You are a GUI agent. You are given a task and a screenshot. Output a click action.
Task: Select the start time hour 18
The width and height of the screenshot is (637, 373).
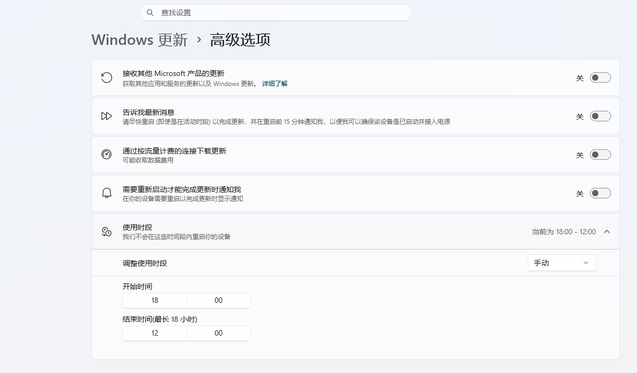155,300
